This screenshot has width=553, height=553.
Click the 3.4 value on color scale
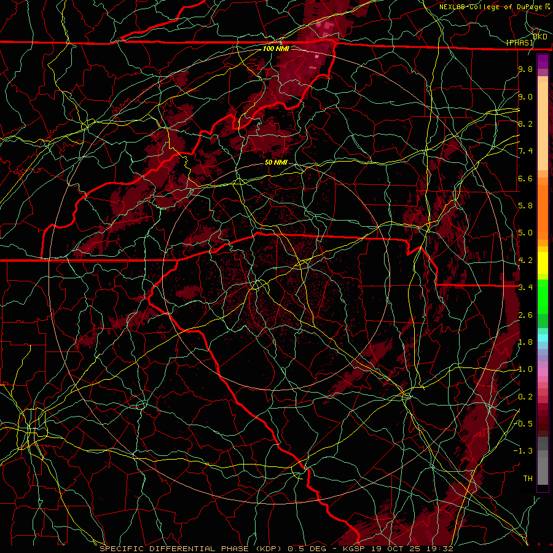(x=525, y=288)
